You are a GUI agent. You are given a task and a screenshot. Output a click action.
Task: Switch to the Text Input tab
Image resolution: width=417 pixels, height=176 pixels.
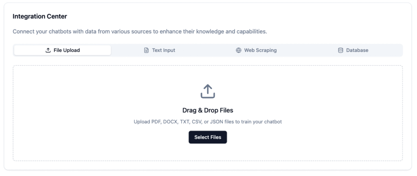click(x=160, y=50)
